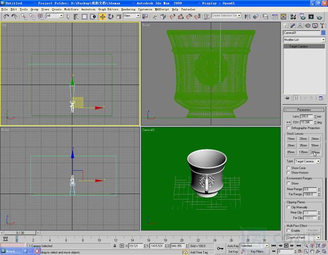
Task: Click the Configure Modifier Sets icon
Action: pos(320,98)
